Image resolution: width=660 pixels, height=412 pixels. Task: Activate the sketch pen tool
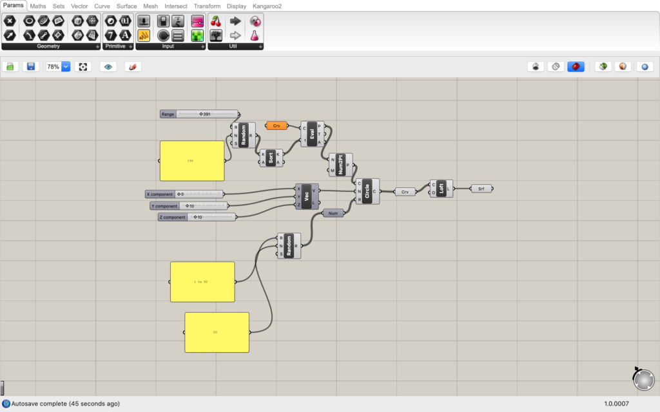coord(133,66)
